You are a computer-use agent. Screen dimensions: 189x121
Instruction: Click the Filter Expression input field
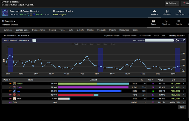click(x=159, y=40)
